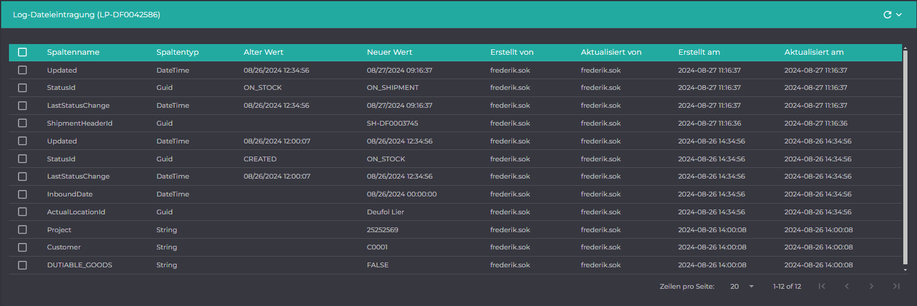Image resolution: width=917 pixels, height=306 pixels.
Task: Click the Customer name cell
Action: click(x=64, y=247)
